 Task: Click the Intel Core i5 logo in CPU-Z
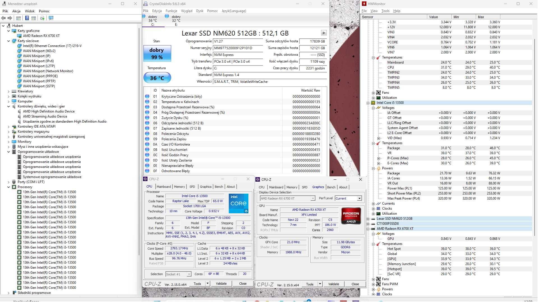pyautogui.click(x=239, y=203)
